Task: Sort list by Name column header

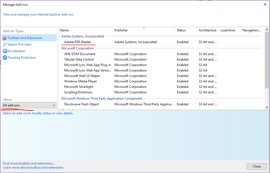Action: click(x=85, y=30)
